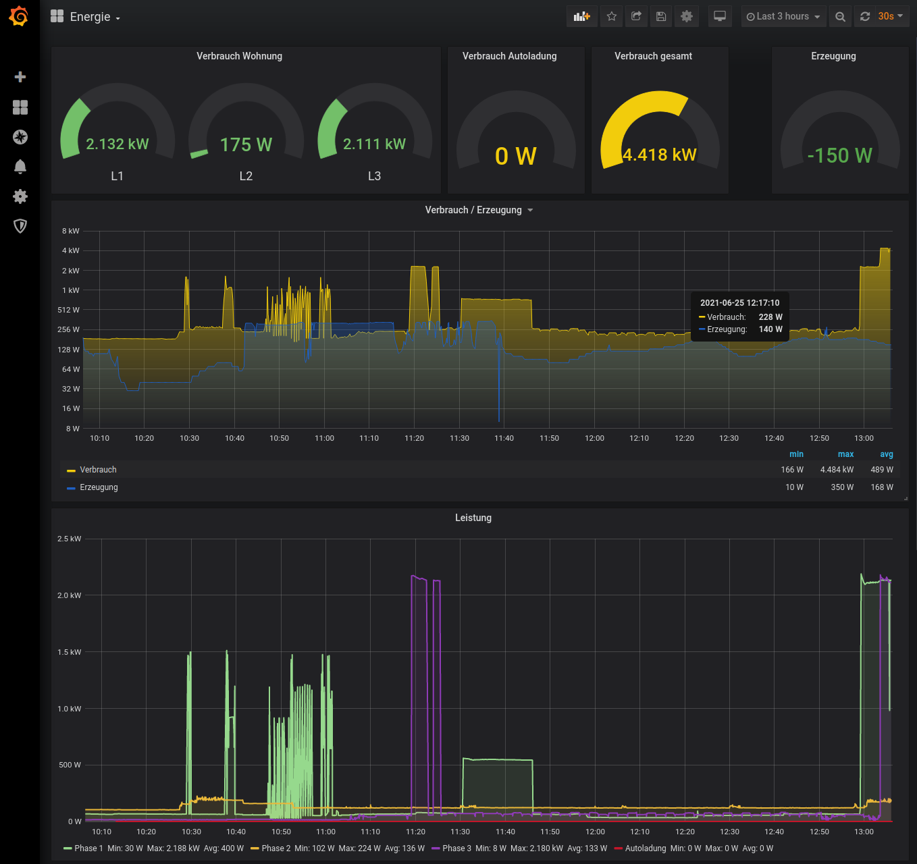Open the Leistung panel title menu
The image size is (917, 864).
(473, 518)
